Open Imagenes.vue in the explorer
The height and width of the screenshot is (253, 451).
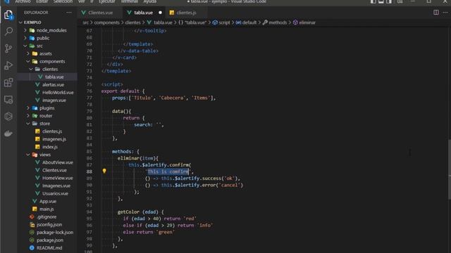[56, 186]
